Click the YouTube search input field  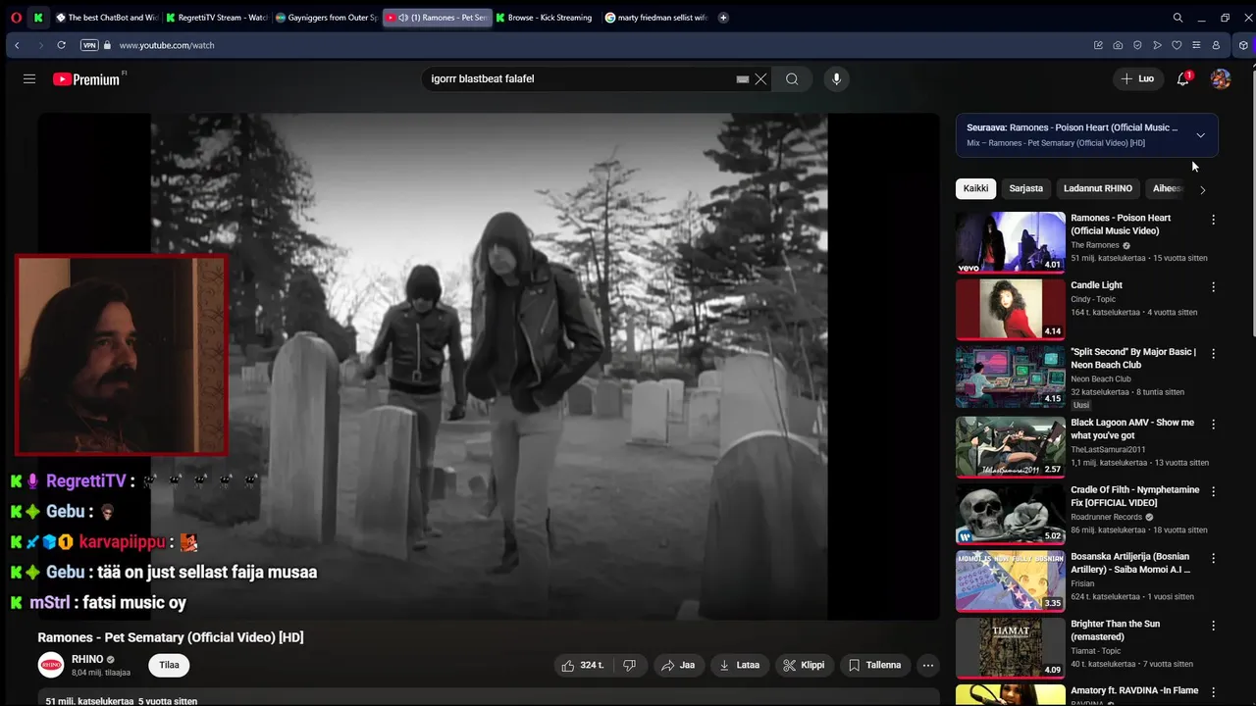coord(579,78)
